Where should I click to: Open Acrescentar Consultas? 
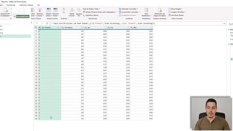(x=129, y=12)
